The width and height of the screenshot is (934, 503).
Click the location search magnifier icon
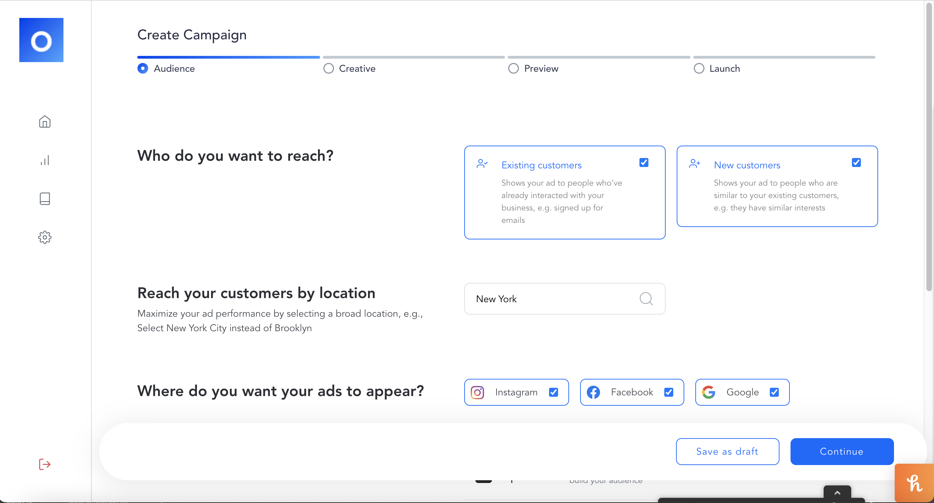pyautogui.click(x=646, y=299)
